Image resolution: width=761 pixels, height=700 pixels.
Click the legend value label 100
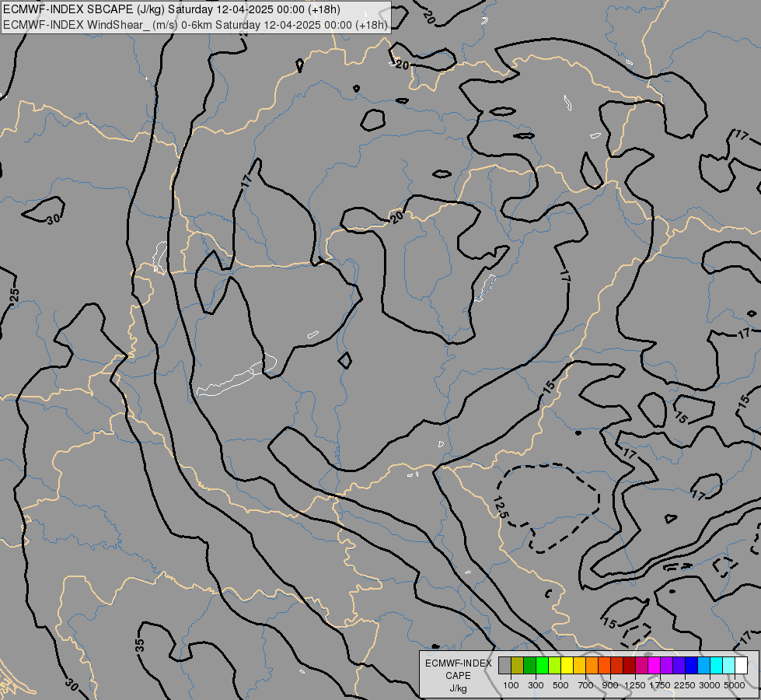[511, 685]
